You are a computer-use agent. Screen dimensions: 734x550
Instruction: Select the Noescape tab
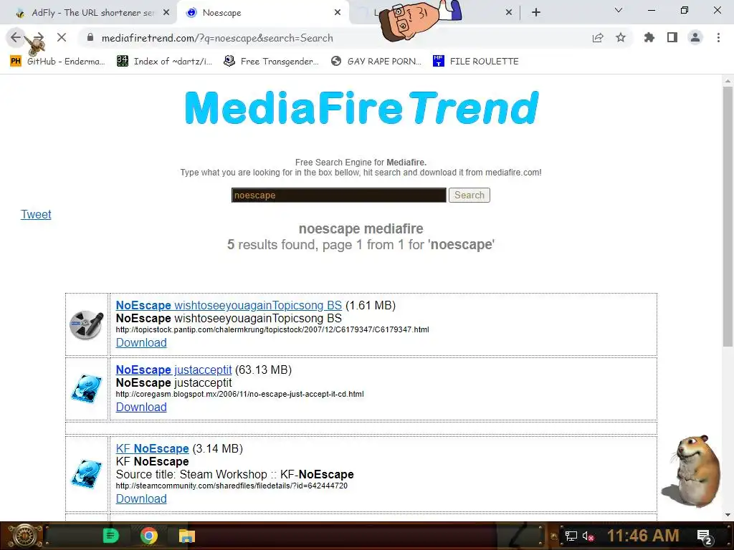tap(263, 13)
